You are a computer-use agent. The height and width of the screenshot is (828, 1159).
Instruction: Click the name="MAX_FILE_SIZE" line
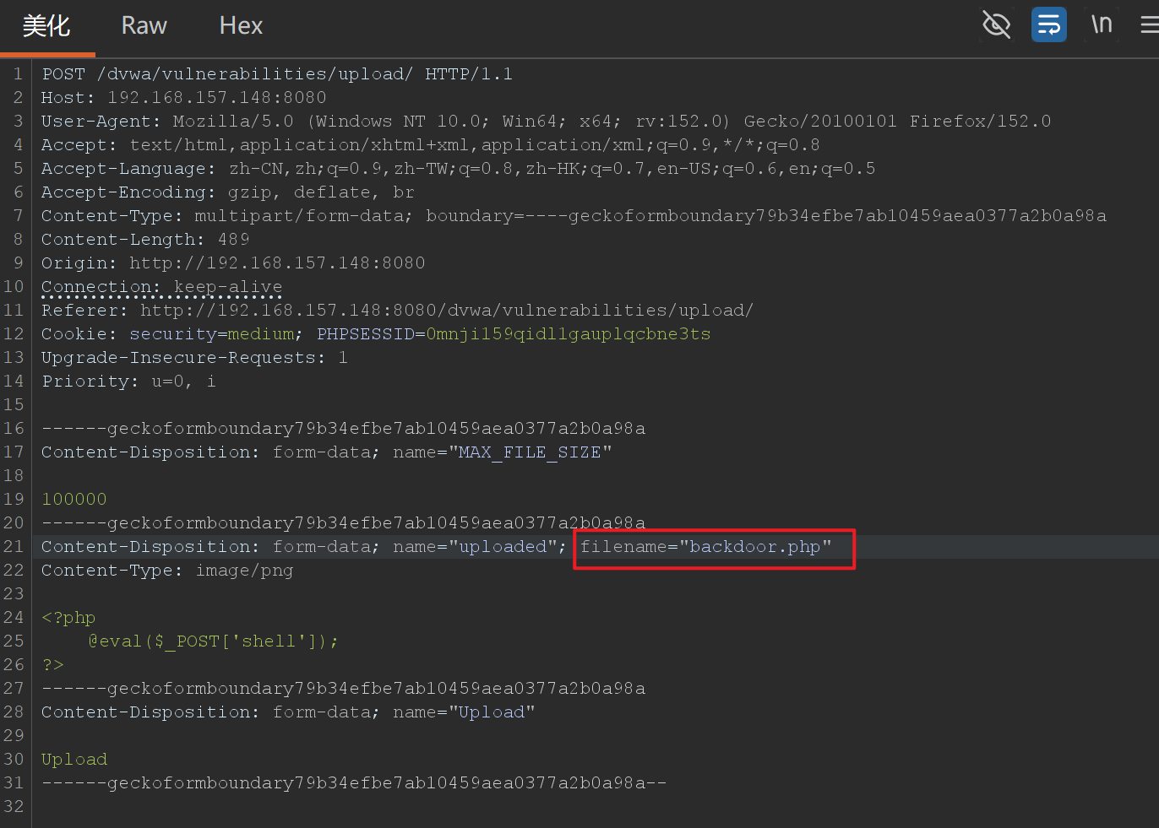(x=326, y=452)
